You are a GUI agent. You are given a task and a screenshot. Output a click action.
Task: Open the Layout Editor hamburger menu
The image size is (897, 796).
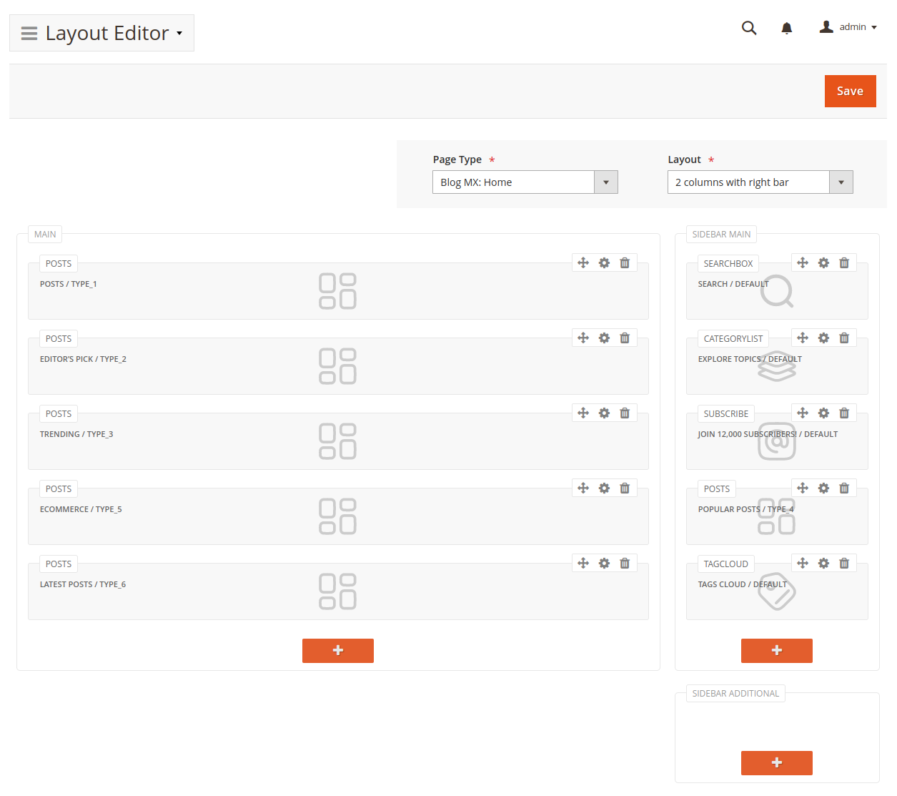coord(29,34)
